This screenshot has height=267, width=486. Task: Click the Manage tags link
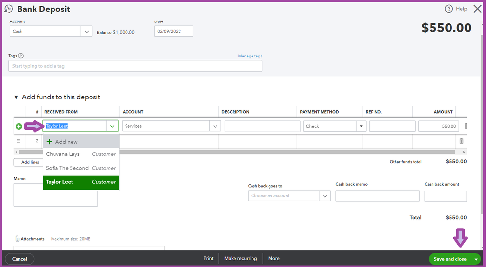pyautogui.click(x=250, y=56)
